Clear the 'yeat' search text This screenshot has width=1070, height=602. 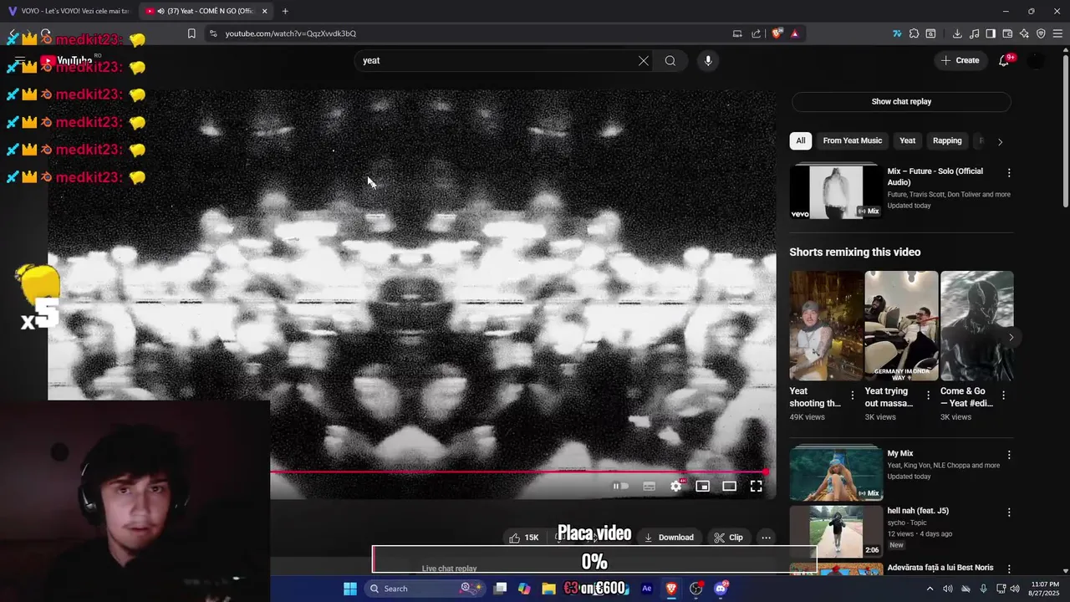tap(644, 60)
